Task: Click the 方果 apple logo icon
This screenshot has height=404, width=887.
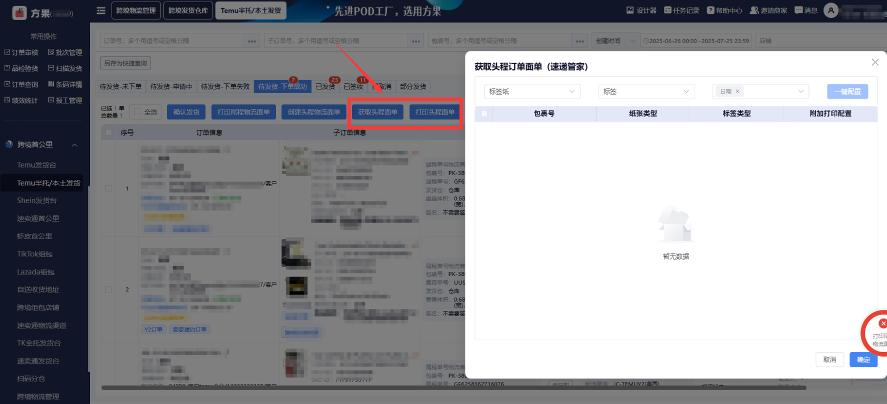Action: 20,13
